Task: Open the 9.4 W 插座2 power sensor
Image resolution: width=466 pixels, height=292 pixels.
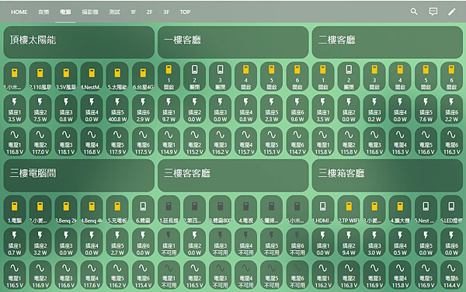Action: (x=349, y=242)
